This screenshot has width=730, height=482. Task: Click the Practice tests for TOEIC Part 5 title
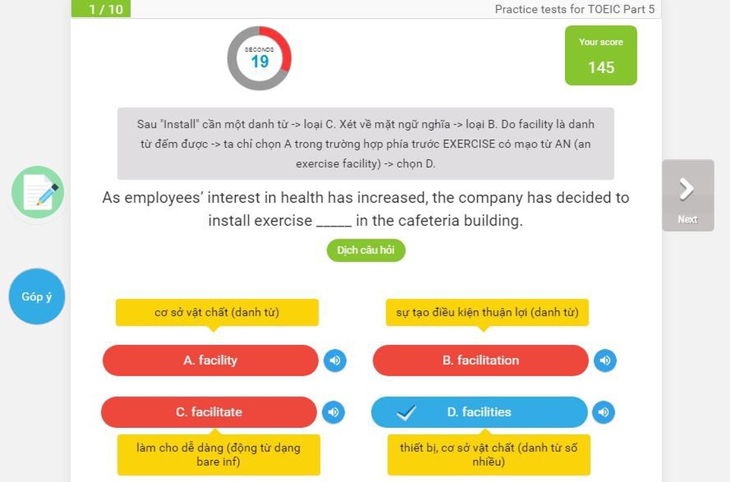[575, 9]
